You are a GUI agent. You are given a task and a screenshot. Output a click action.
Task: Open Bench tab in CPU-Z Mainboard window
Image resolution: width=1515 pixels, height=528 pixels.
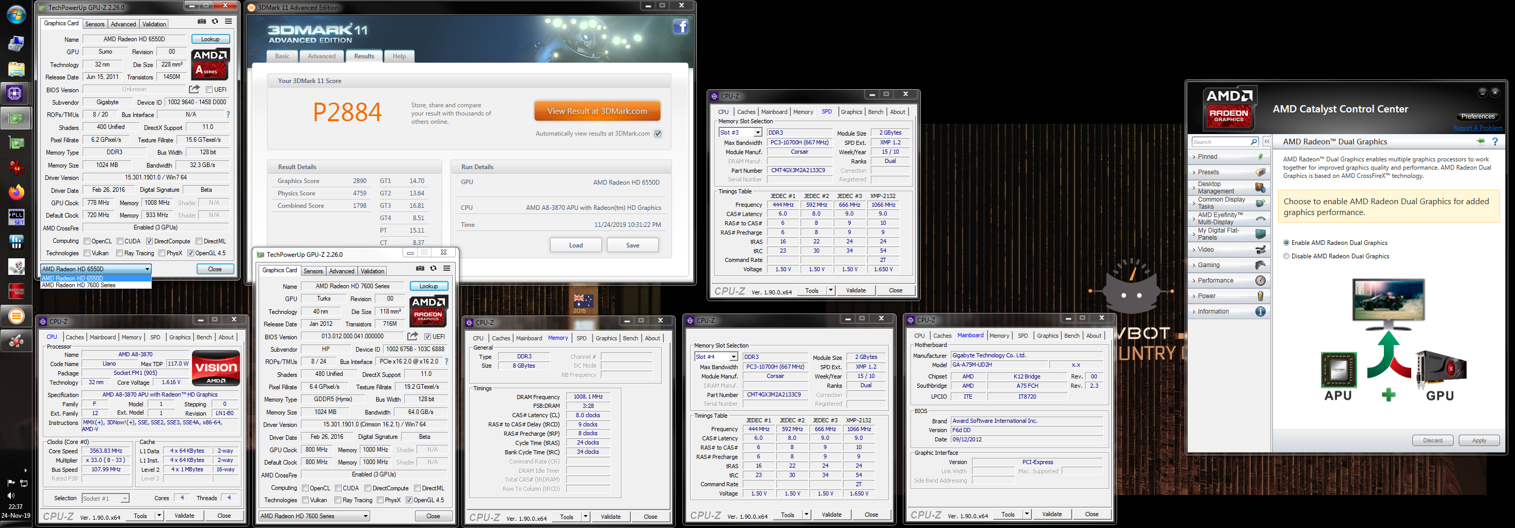click(1072, 336)
